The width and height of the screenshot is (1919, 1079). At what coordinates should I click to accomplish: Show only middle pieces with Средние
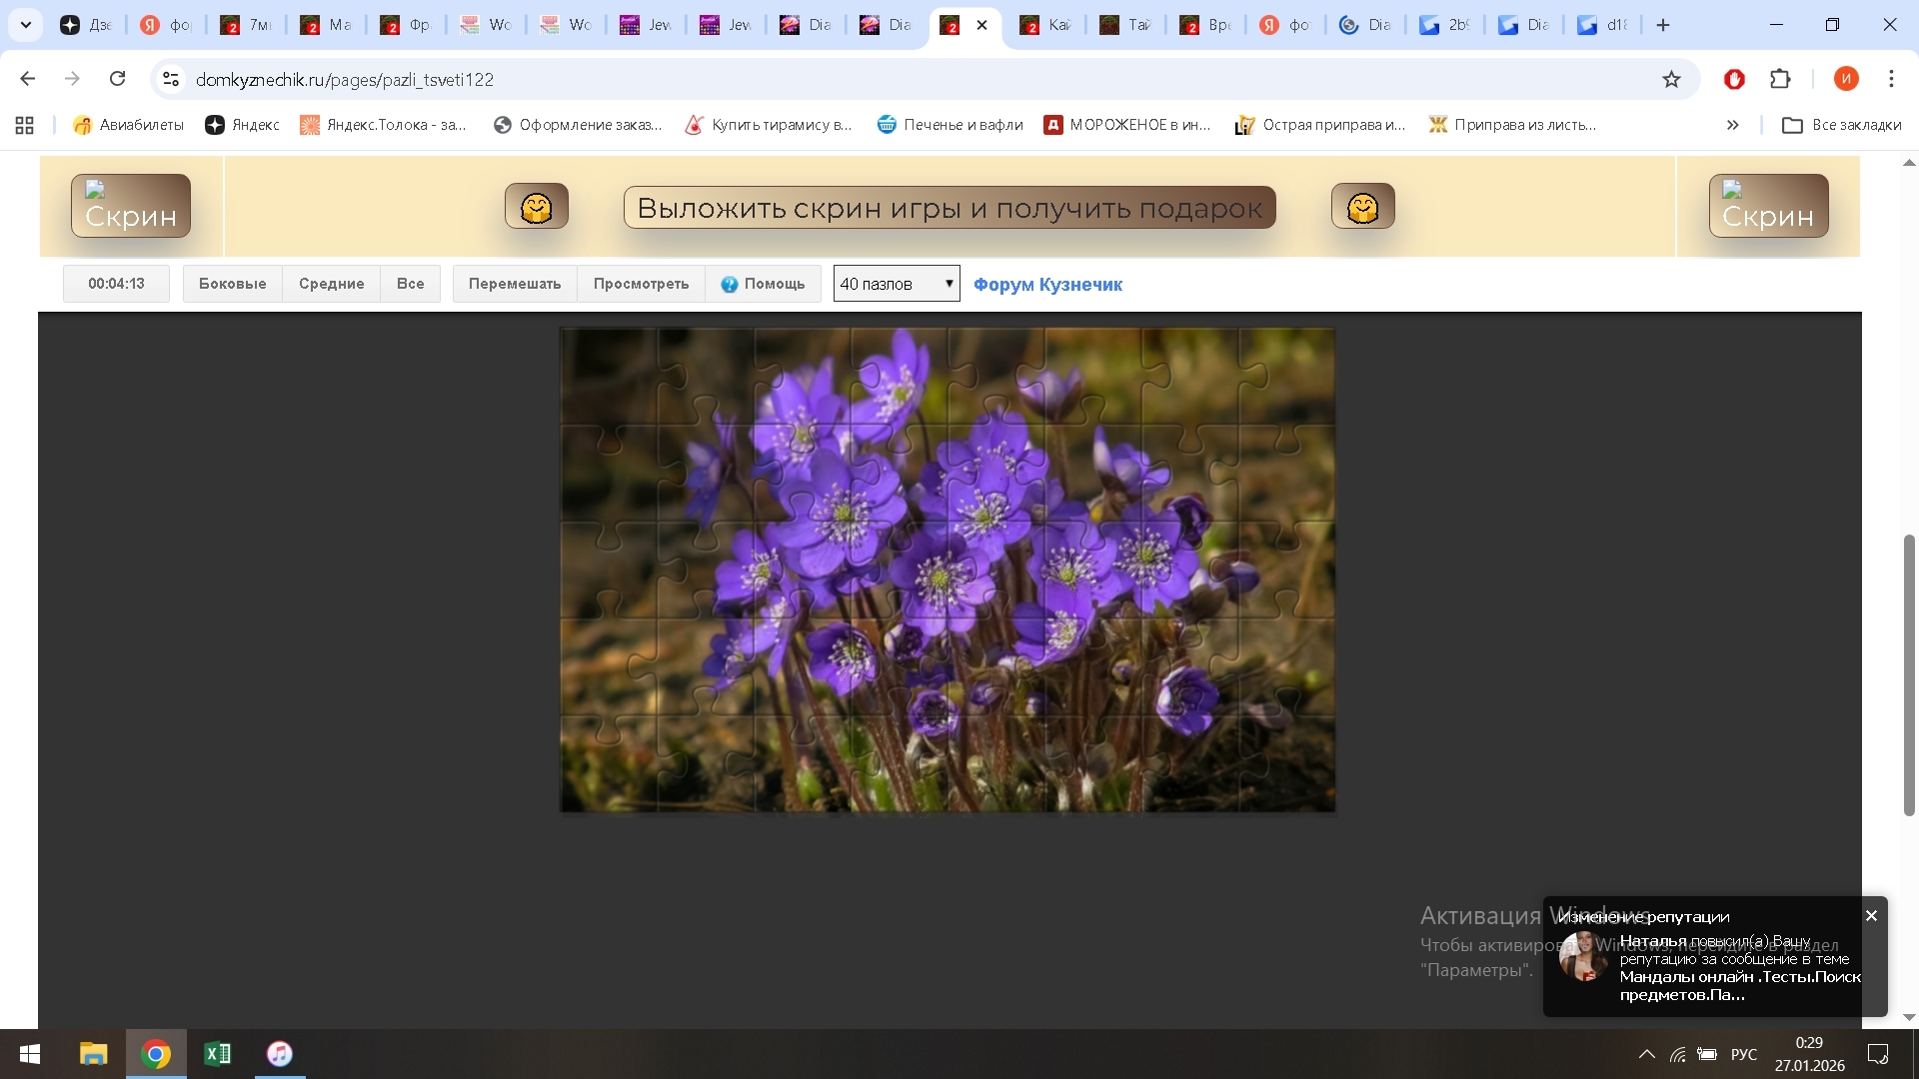331,284
